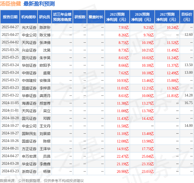Click target price 16.75
Image resolution: width=194 pixels, height=183 pixels.
point(189,103)
